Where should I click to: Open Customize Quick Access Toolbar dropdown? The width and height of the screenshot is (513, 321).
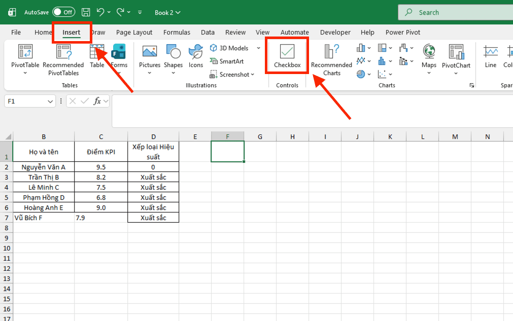[140, 12]
